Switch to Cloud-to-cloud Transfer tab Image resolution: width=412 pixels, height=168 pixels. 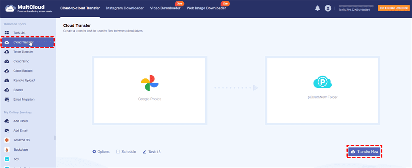[x=80, y=8]
